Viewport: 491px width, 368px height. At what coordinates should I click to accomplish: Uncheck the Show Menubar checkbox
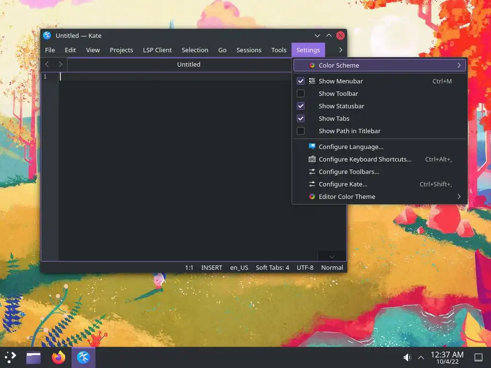click(301, 81)
